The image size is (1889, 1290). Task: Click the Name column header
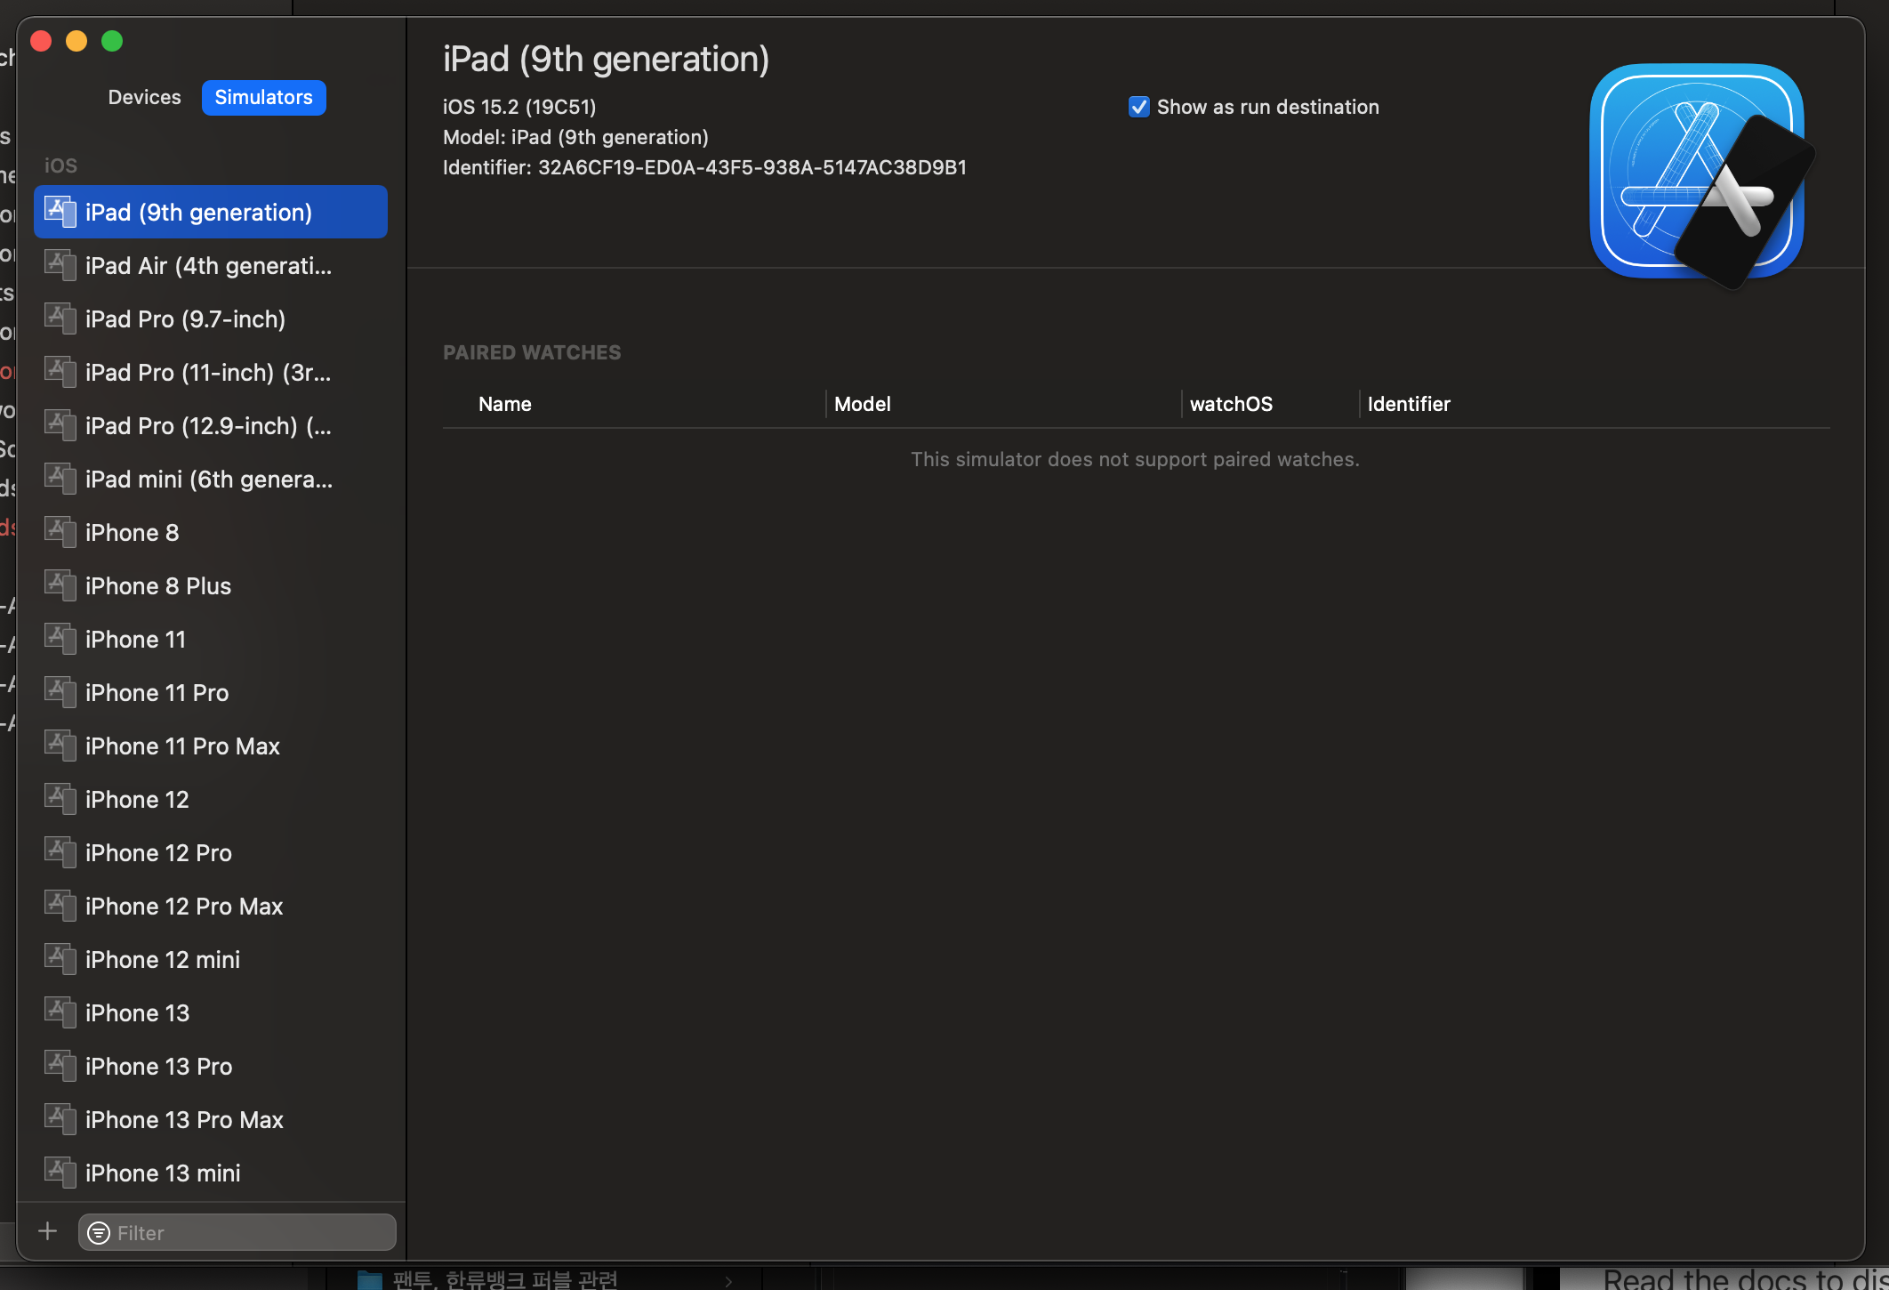[x=505, y=404]
